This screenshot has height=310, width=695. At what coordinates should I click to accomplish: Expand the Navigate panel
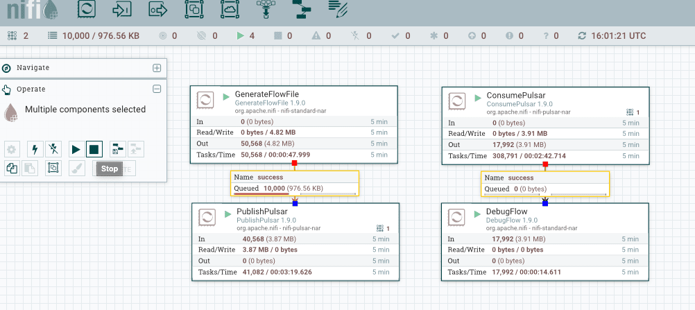(157, 68)
